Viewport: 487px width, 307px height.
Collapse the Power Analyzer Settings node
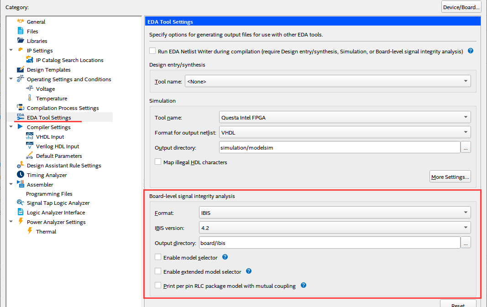pos(11,222)
